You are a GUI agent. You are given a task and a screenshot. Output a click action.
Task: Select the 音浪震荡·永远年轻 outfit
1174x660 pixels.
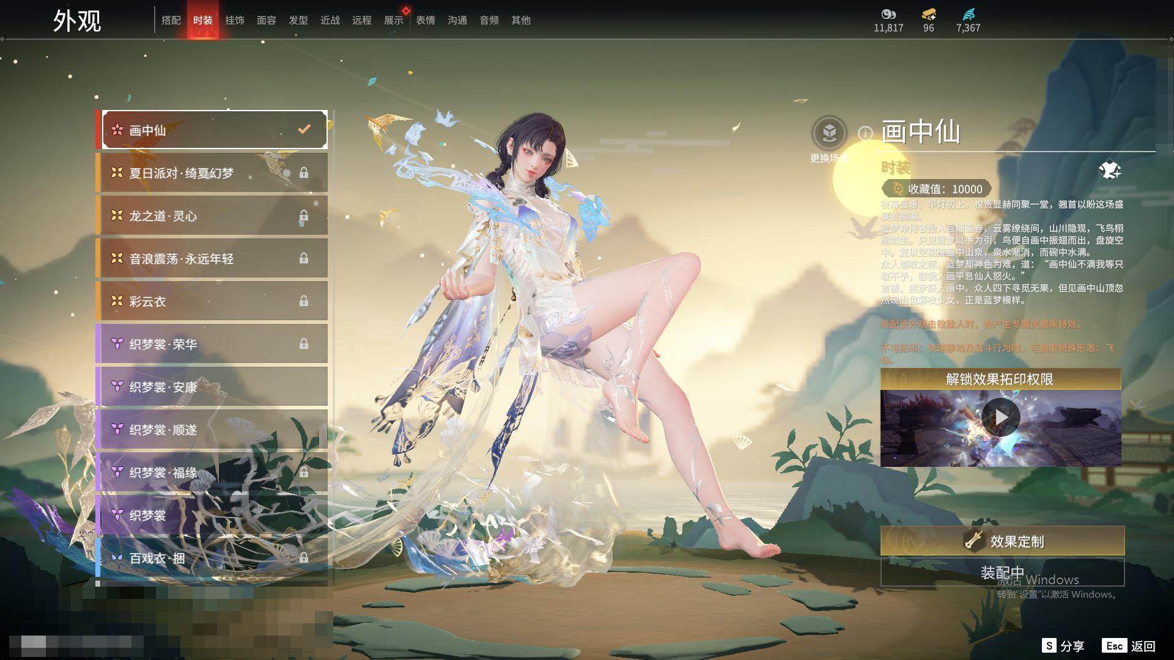(182, 259)
